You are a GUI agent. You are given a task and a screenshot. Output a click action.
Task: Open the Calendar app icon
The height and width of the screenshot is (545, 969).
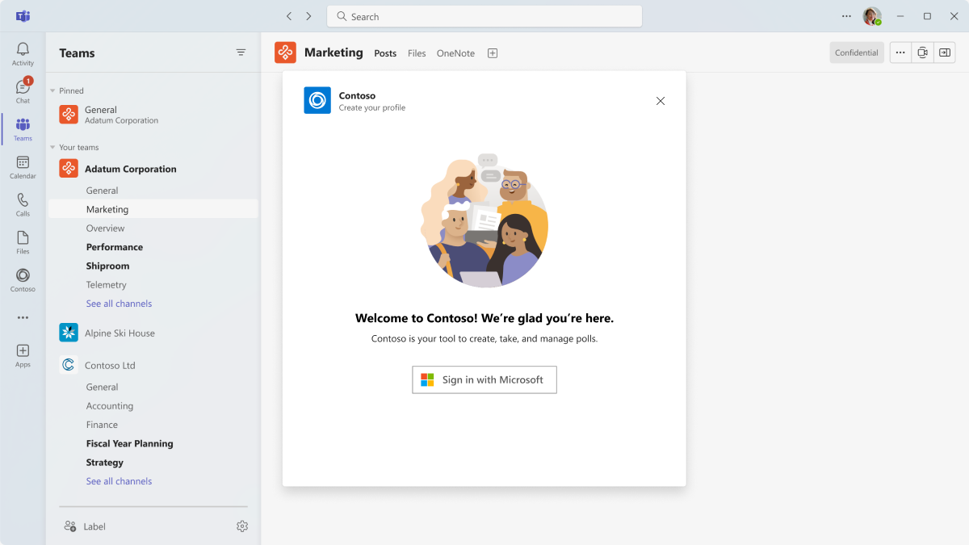23,167
